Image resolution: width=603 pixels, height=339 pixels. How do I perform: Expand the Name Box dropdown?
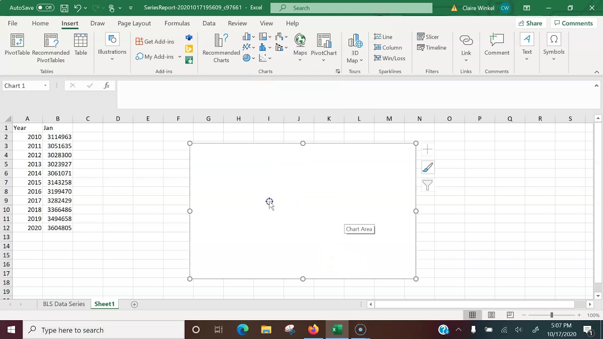click(x=45, y=86)
